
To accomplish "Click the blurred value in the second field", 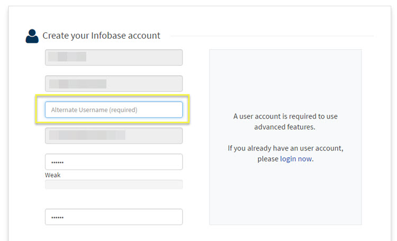I will click(x=78, y=84).
